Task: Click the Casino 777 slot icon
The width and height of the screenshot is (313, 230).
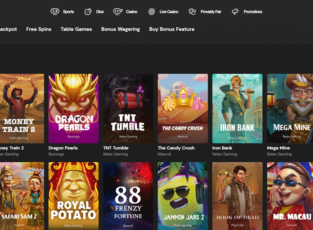Action: 118,12
